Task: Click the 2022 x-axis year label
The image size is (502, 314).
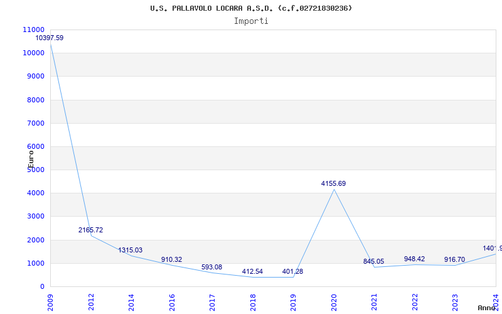Action: click(415, 302)
